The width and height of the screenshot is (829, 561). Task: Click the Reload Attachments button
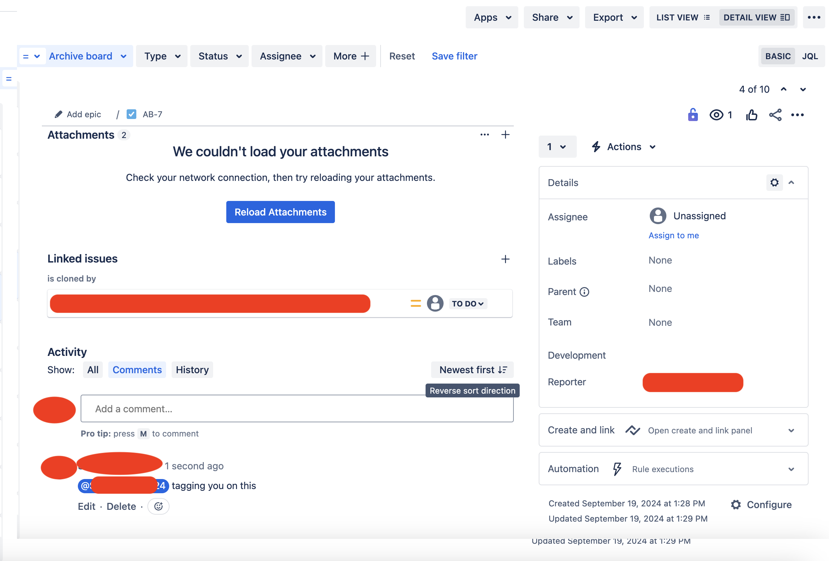pos(280,212)
